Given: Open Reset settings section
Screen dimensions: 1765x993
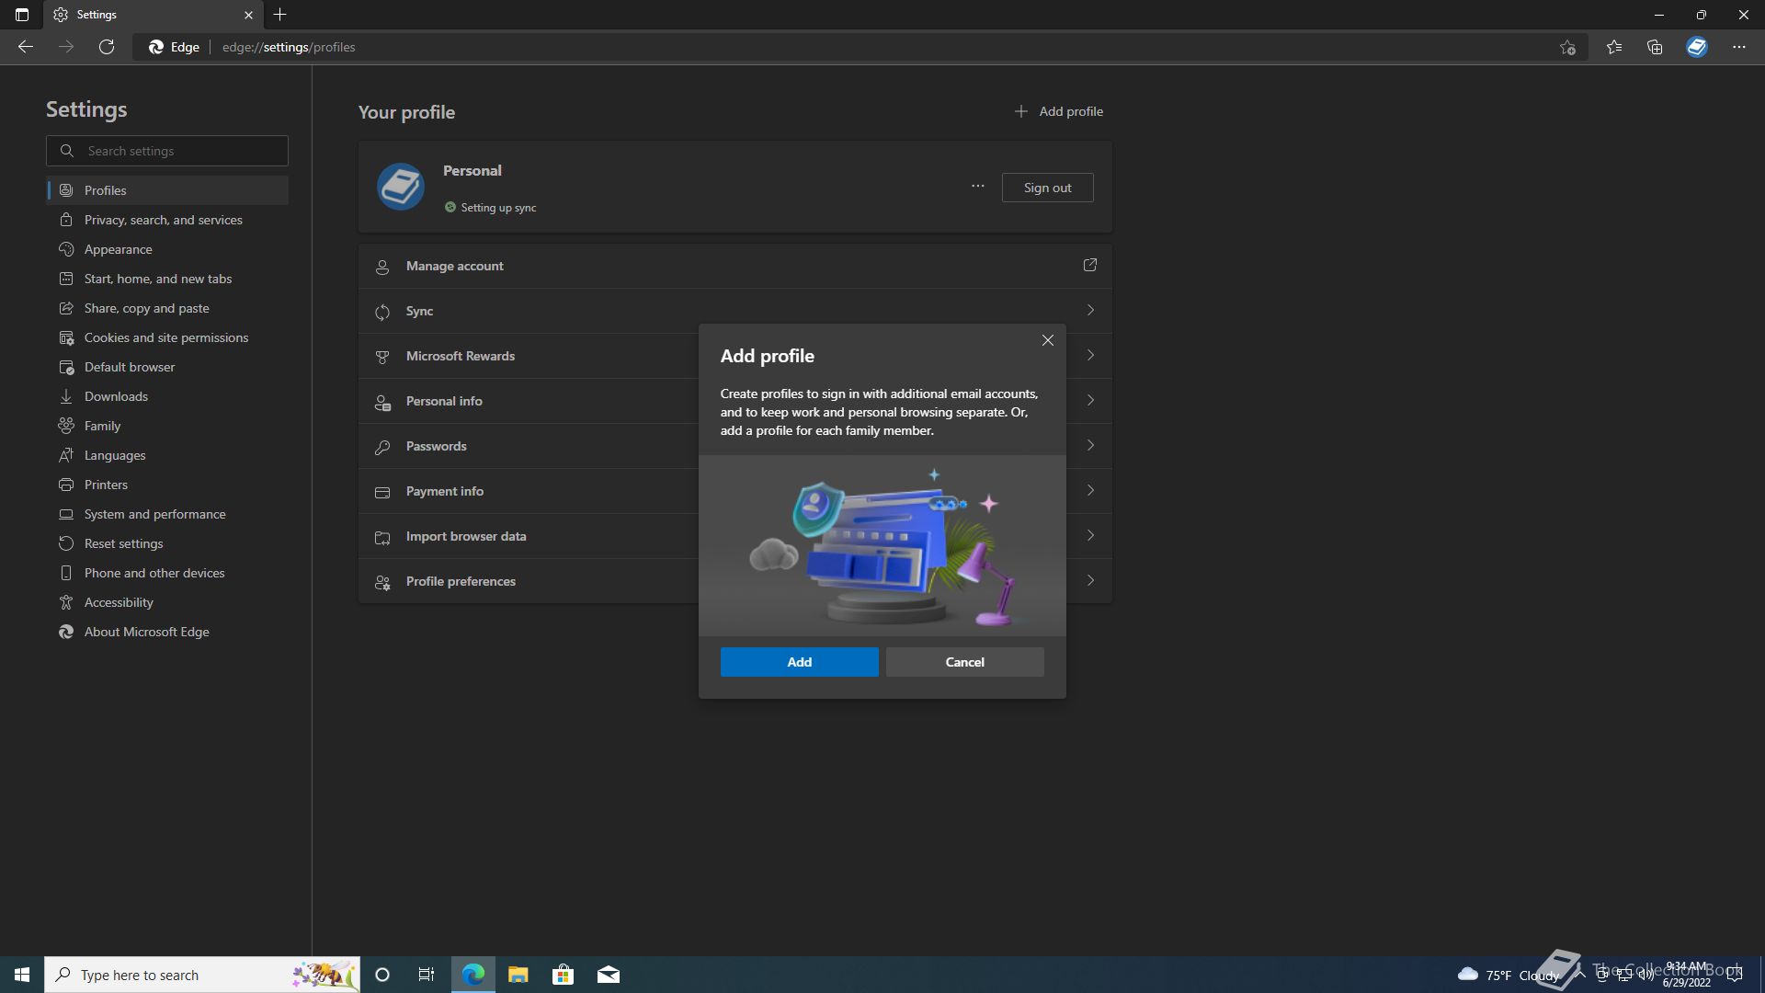Looking at the screenshot, I should pos(167,543).
